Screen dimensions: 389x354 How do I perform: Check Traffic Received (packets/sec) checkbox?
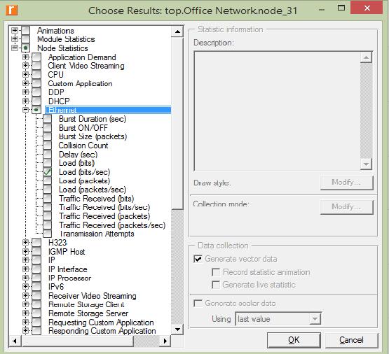click(47, 225)
